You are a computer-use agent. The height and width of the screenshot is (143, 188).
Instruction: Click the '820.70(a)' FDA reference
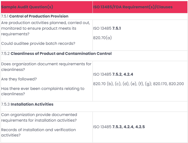102,38
